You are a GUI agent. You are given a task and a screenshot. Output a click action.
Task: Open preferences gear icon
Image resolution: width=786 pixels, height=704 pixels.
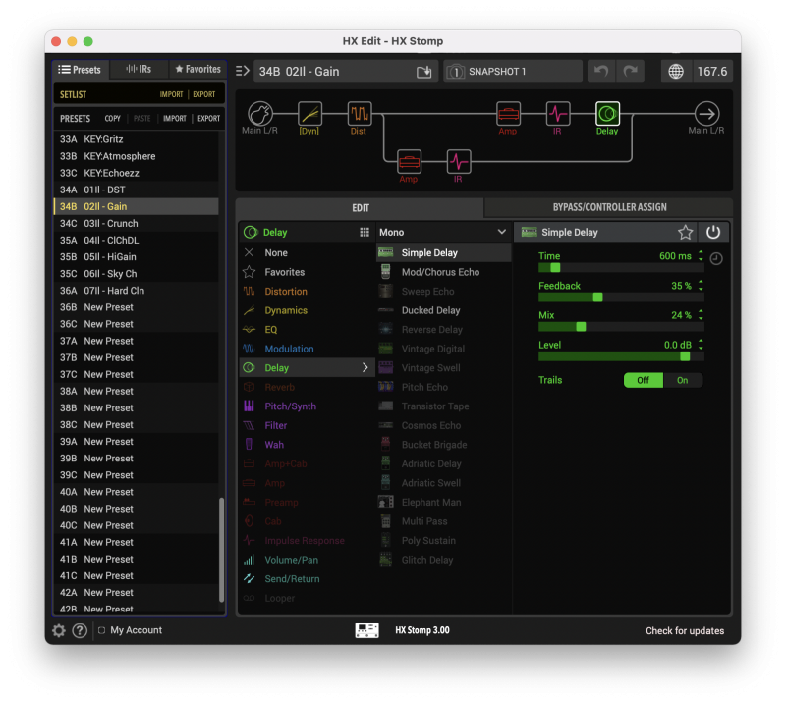tap(59, 630)
